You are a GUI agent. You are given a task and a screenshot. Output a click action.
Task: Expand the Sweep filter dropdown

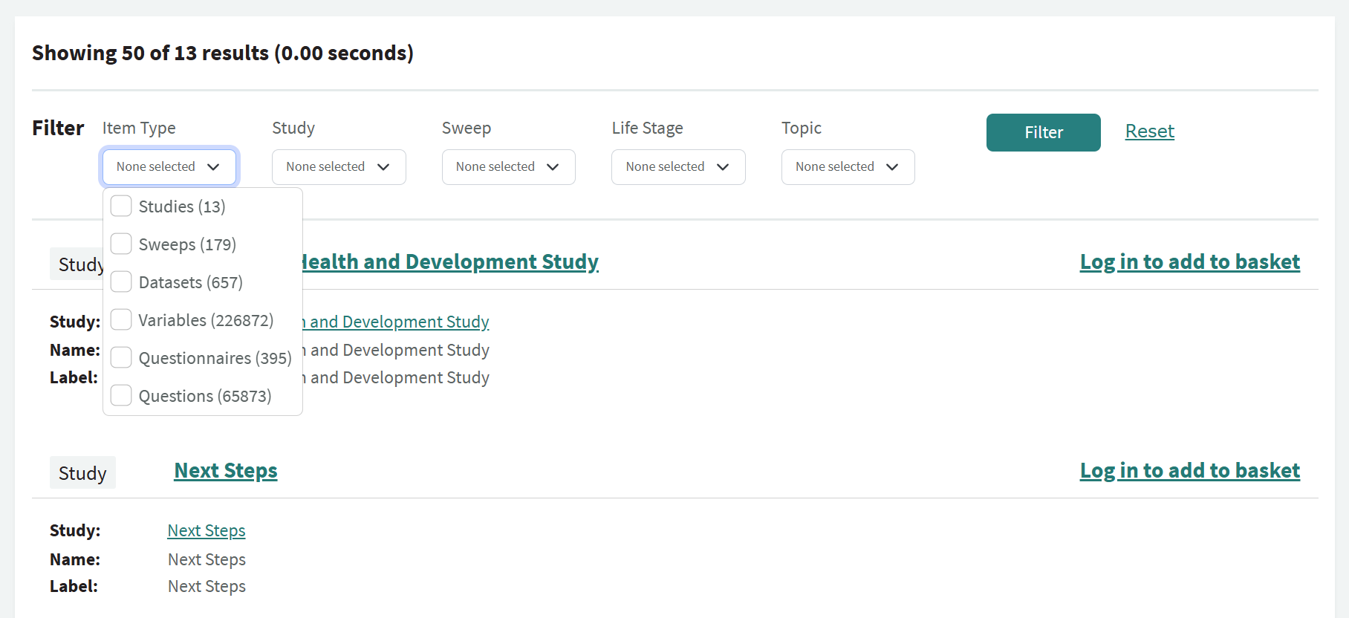pyautogui.click(x=508, y=167)
